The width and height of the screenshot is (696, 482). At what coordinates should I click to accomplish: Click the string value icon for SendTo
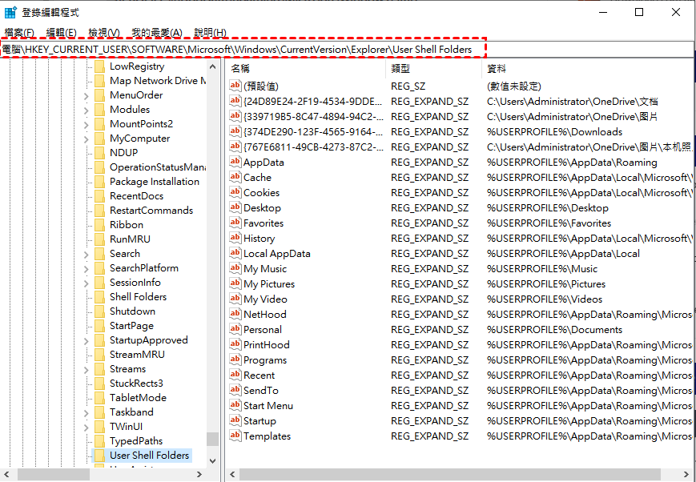click(235, 390)
